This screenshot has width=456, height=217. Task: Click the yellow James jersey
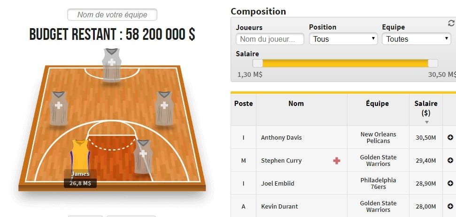point(80,156)
